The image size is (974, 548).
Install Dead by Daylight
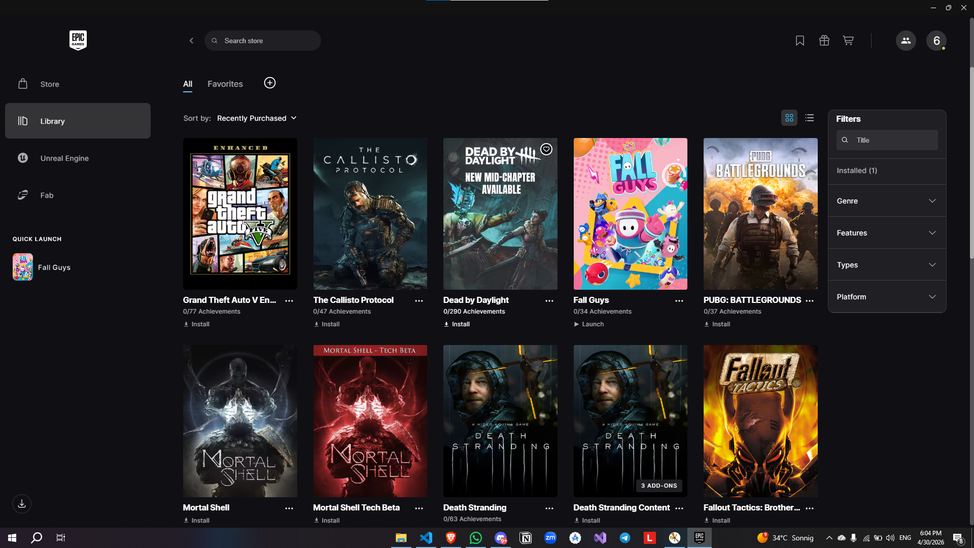tap(457, 324)
